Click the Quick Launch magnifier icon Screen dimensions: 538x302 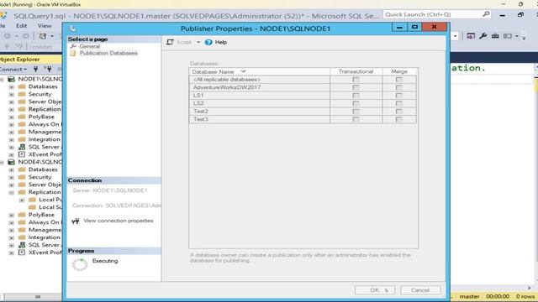point(486,14)
